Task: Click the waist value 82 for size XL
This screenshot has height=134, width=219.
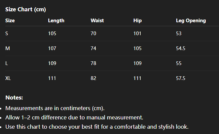Action: tap(93, 78)
